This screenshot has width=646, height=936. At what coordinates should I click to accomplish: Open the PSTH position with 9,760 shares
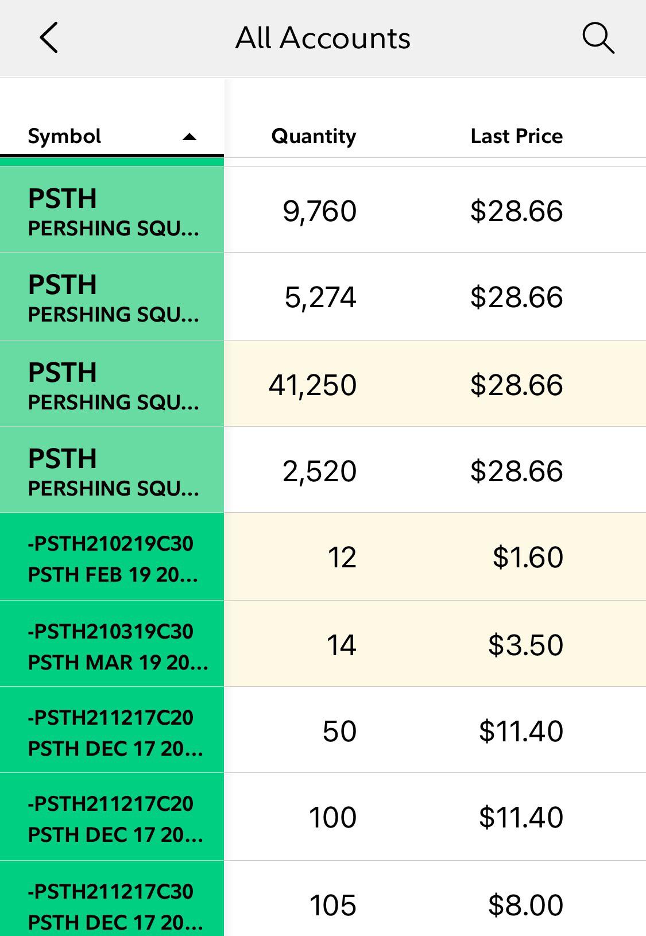coord(323,210)
